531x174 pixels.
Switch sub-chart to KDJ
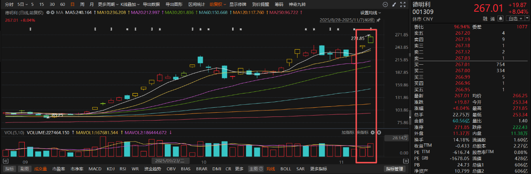click(111, 169)
